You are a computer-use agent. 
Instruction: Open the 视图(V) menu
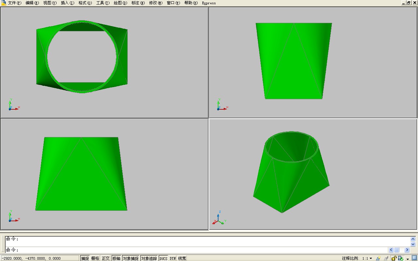[x=50, y=3]
